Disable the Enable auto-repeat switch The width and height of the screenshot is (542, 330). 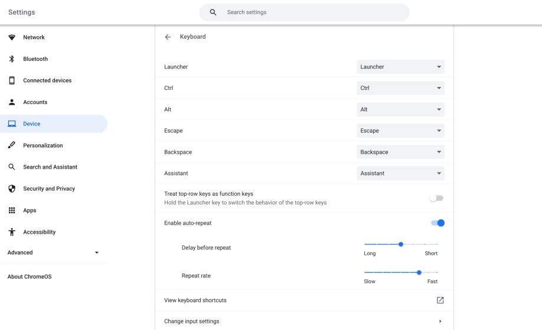point(437,223)
